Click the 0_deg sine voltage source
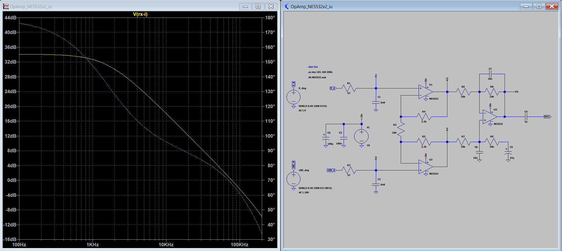Image resolution: width=562 pixels, height=251 pixels. tap(293, 97)
